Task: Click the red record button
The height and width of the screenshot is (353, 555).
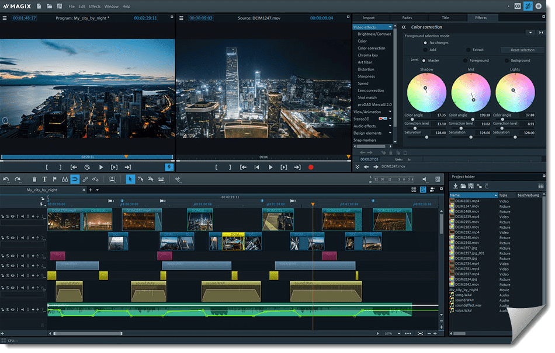Action: pos(311,167)
